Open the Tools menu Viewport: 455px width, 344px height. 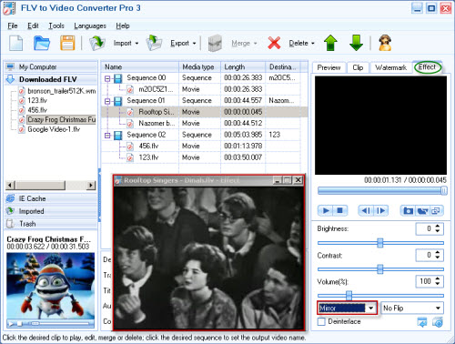56,25
